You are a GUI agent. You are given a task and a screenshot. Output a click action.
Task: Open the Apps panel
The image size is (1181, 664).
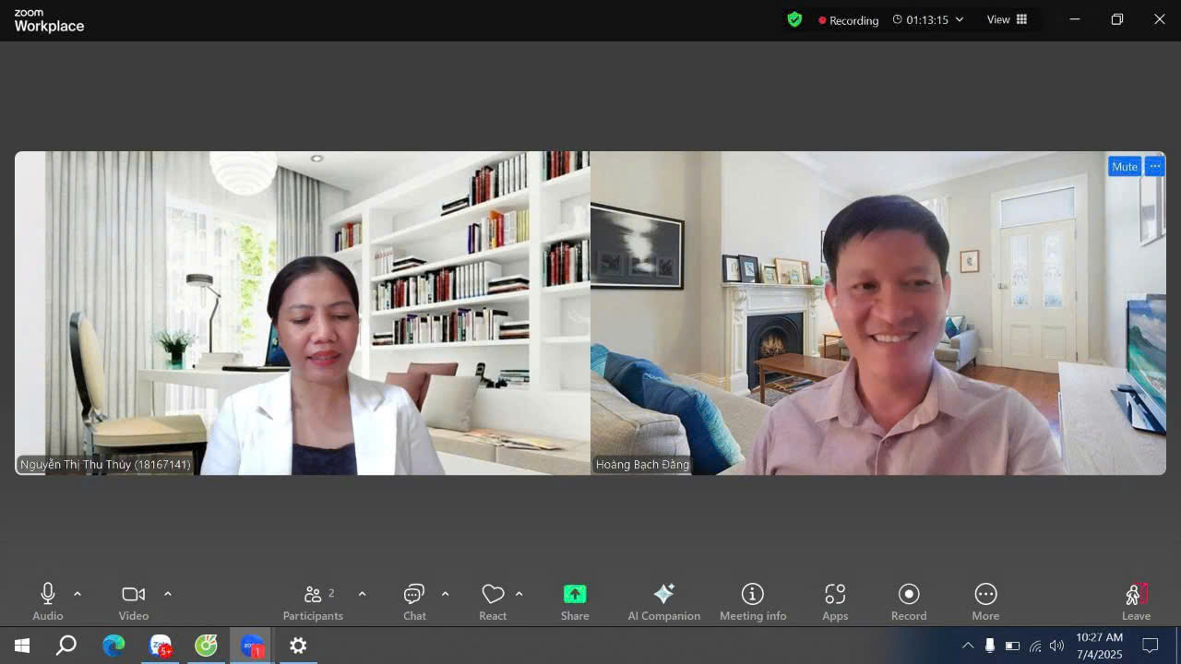point(835,602)
